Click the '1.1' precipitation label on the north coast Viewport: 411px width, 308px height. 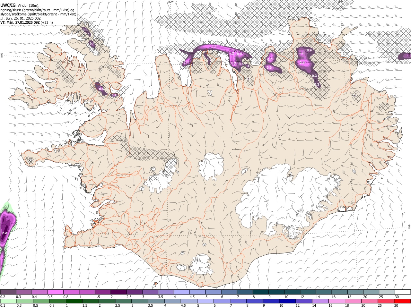point(215,47)
